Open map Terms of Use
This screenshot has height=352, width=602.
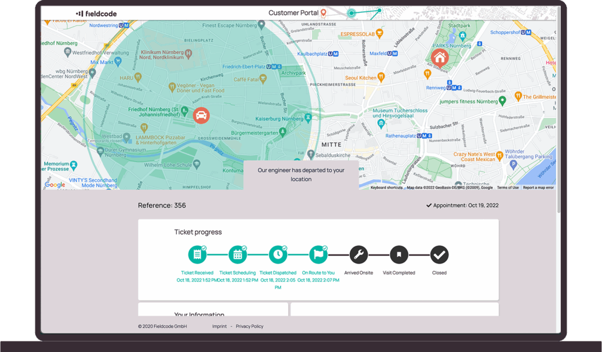click(507, 187)
